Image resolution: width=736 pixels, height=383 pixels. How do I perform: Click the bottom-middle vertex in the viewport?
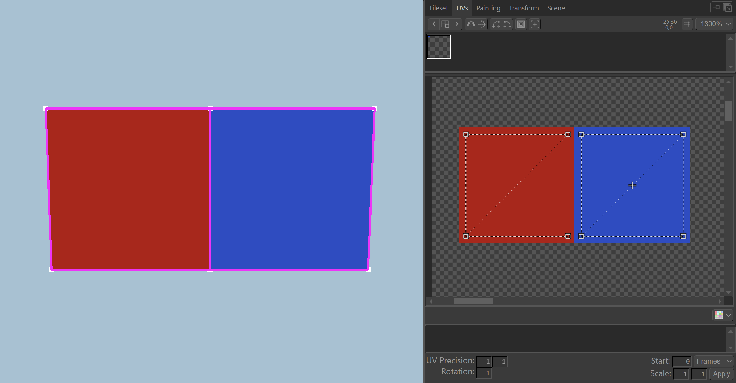[210, 270]
